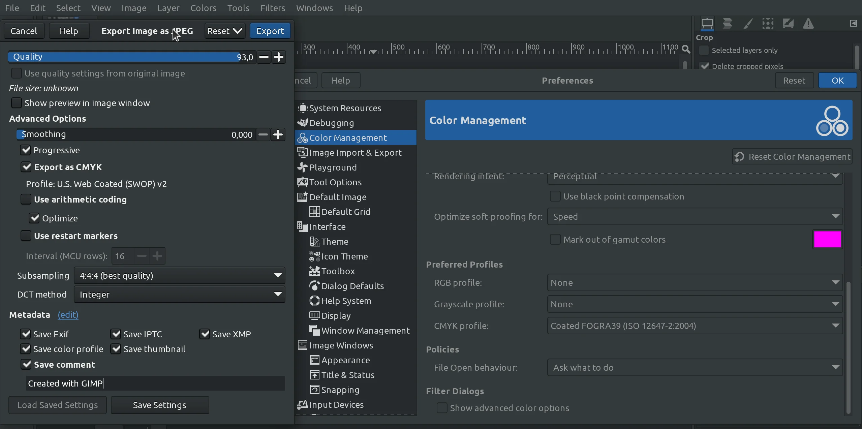Open the Device Status dock tab icon
The width and height of the screenshot is (862, 429).
click(x=728, y=24)
